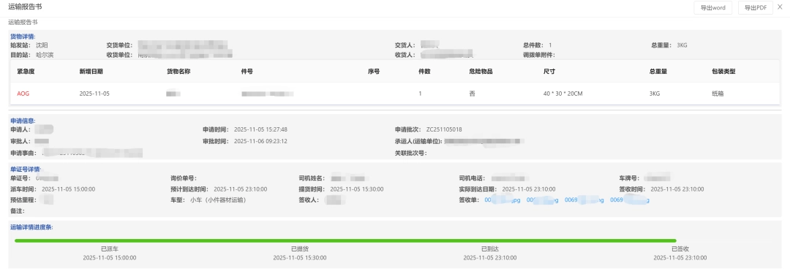Select the 货物详情 section heading

click(x=22, y=37)
